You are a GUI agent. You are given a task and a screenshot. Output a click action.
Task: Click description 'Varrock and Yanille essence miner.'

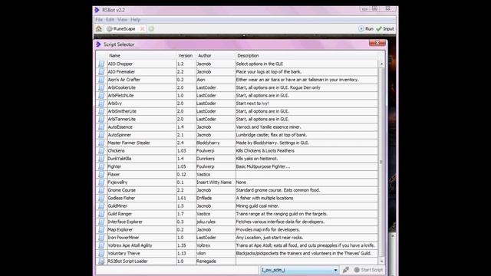coord(269,127)
